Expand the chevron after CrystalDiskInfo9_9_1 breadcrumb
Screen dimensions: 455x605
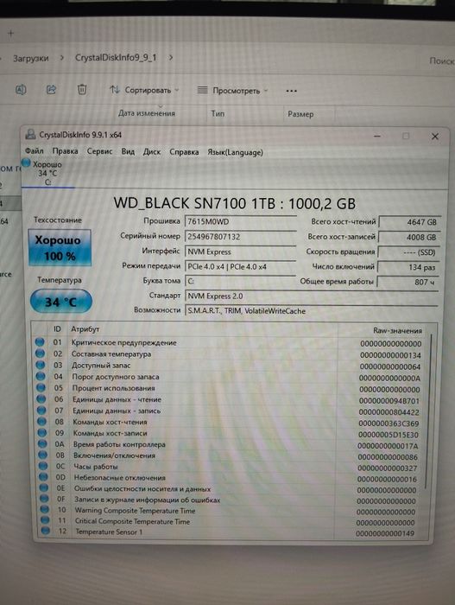click(171, 58)
